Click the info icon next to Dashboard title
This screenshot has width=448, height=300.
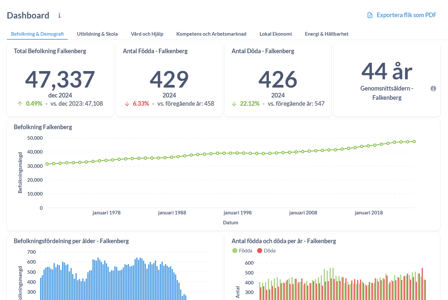(59, 15)
